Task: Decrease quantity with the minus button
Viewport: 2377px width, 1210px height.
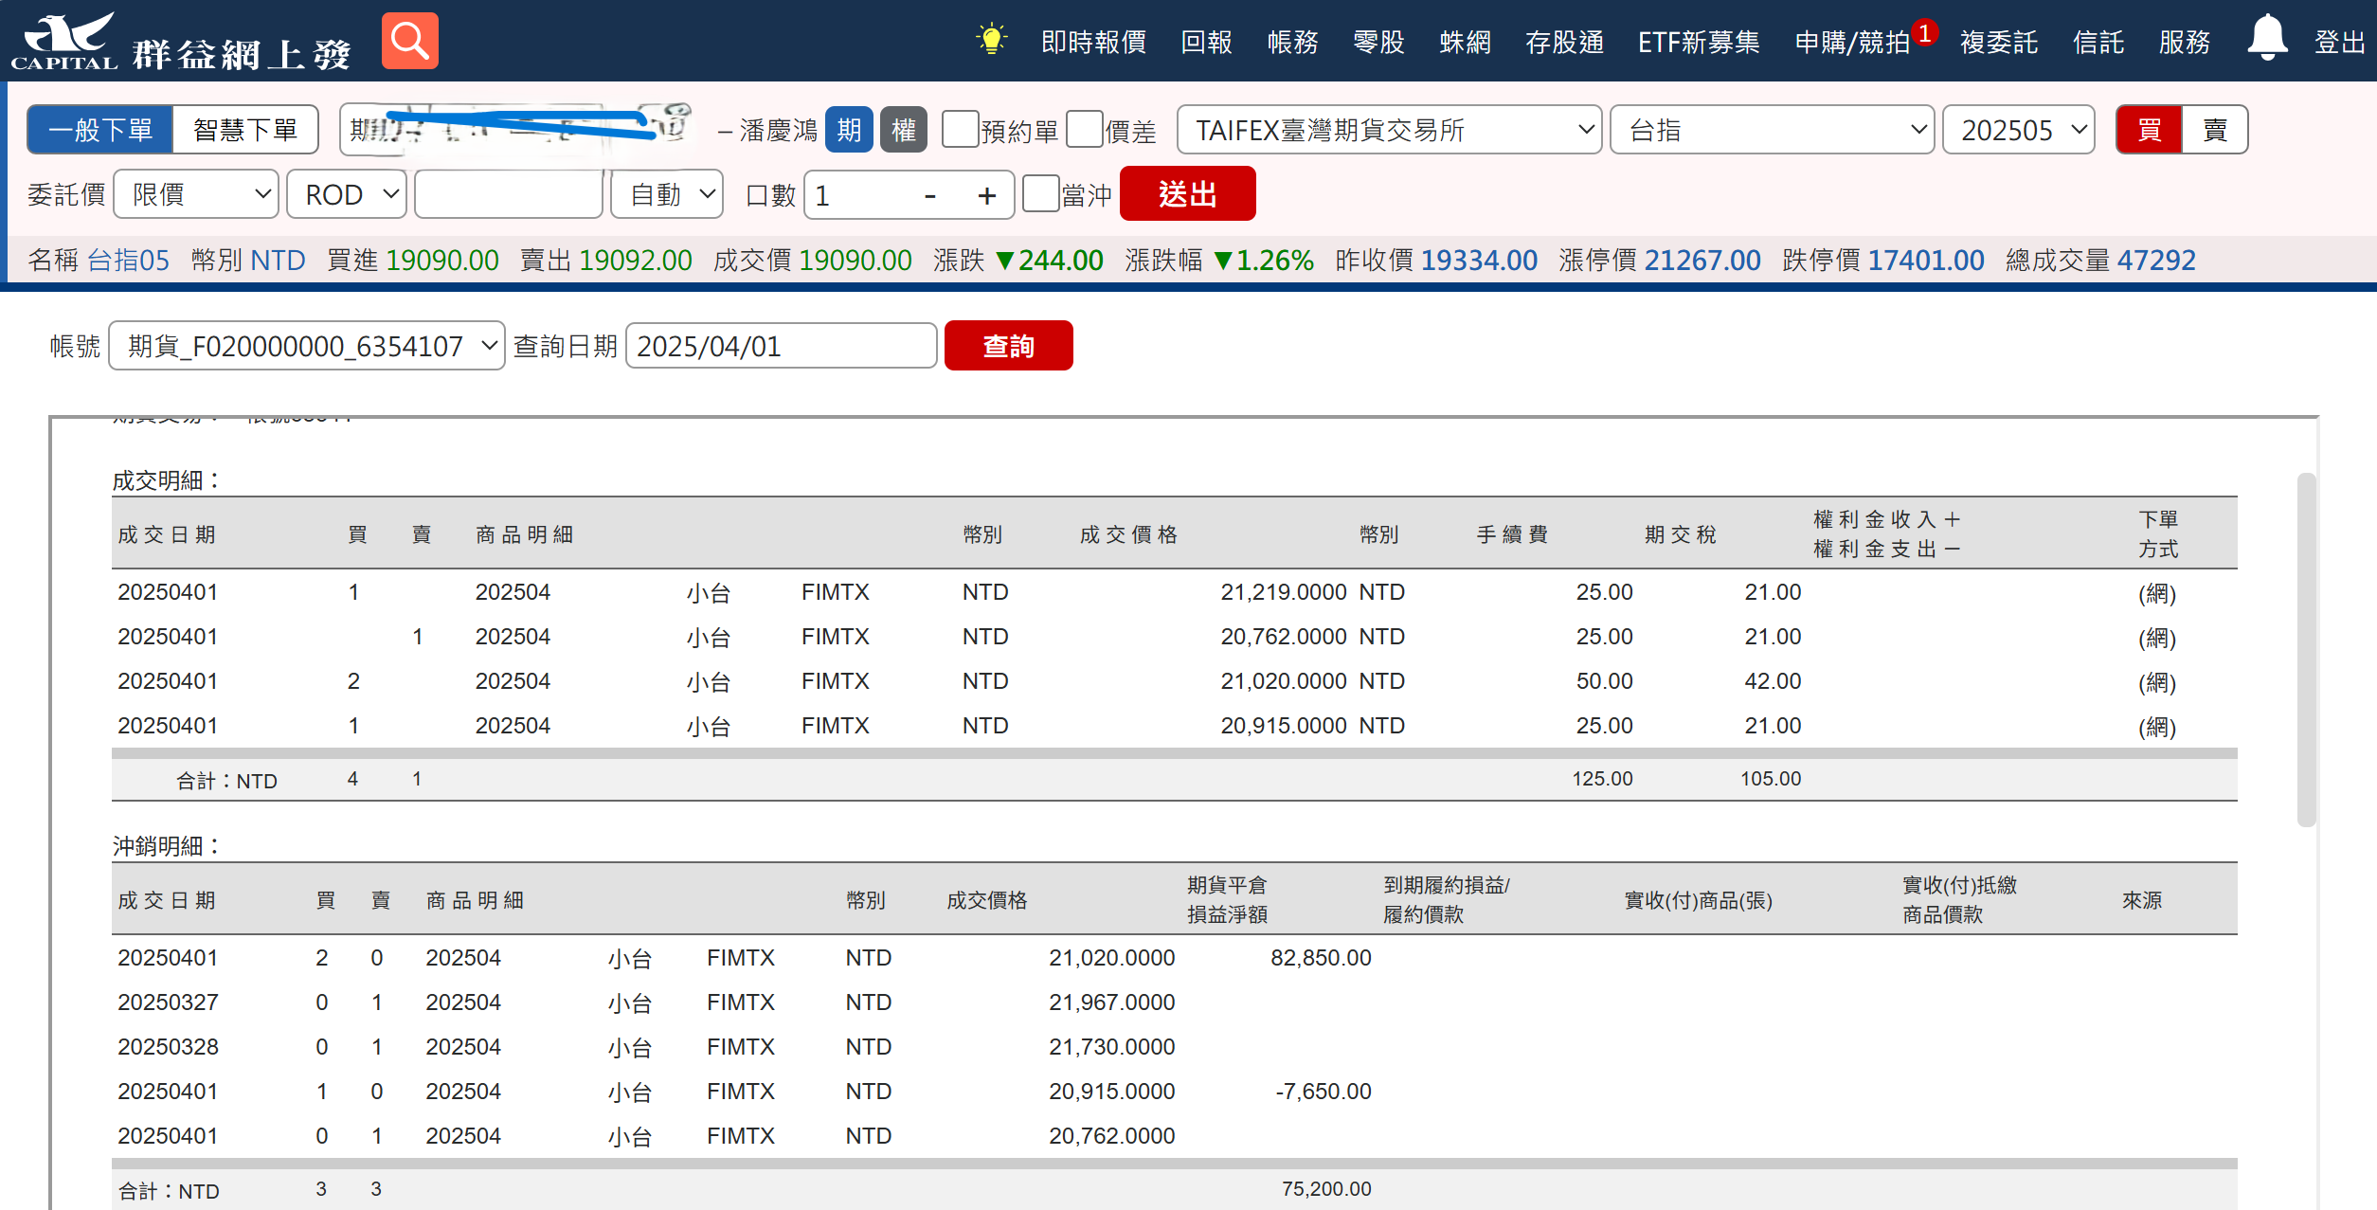Action: (929, 195)
